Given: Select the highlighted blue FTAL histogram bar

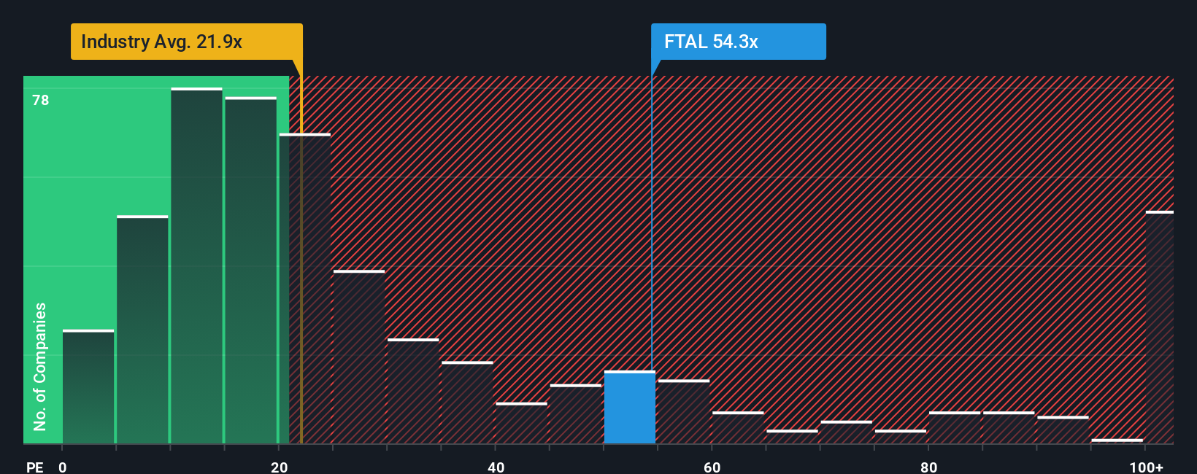Looking at the screenshot, I should (630, 407).
